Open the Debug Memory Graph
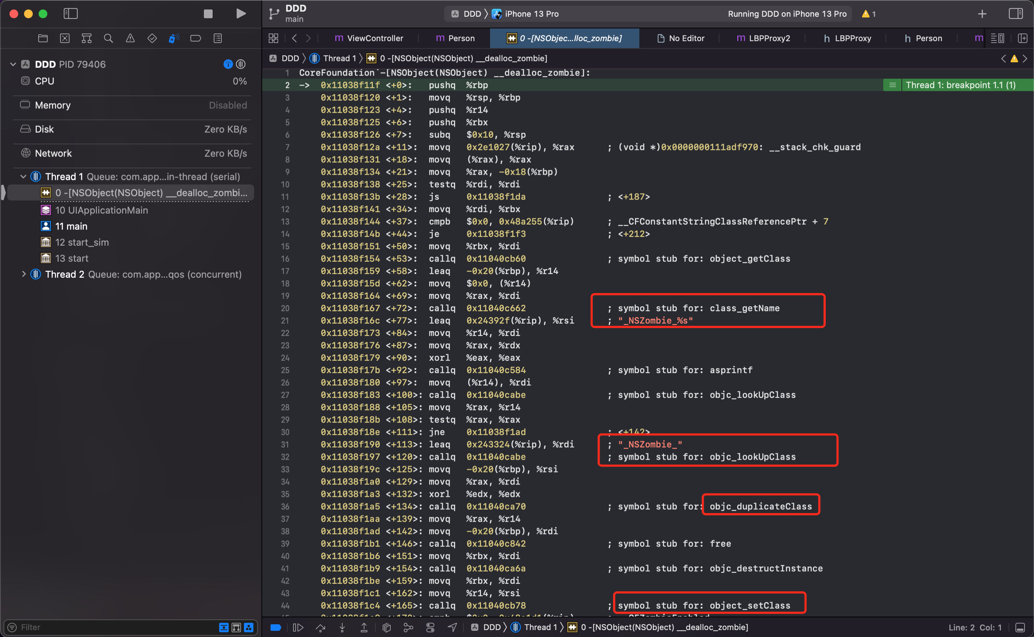 [408, 627]
